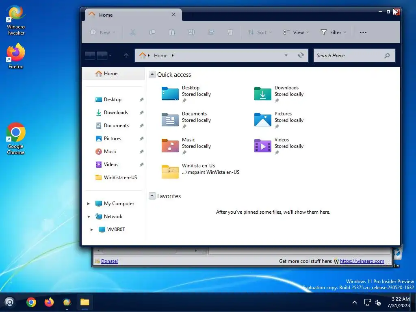Click Home breadcrumb in address bar

point(160,55)
